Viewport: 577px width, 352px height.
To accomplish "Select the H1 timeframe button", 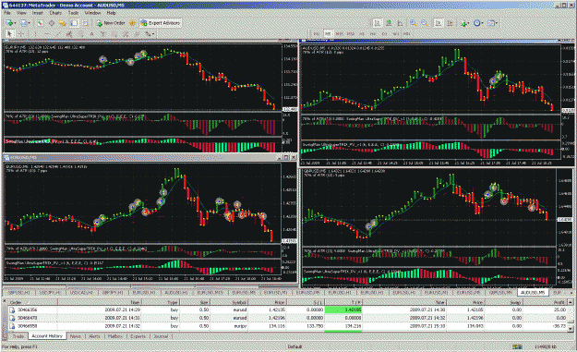I will tap(362, 34).
